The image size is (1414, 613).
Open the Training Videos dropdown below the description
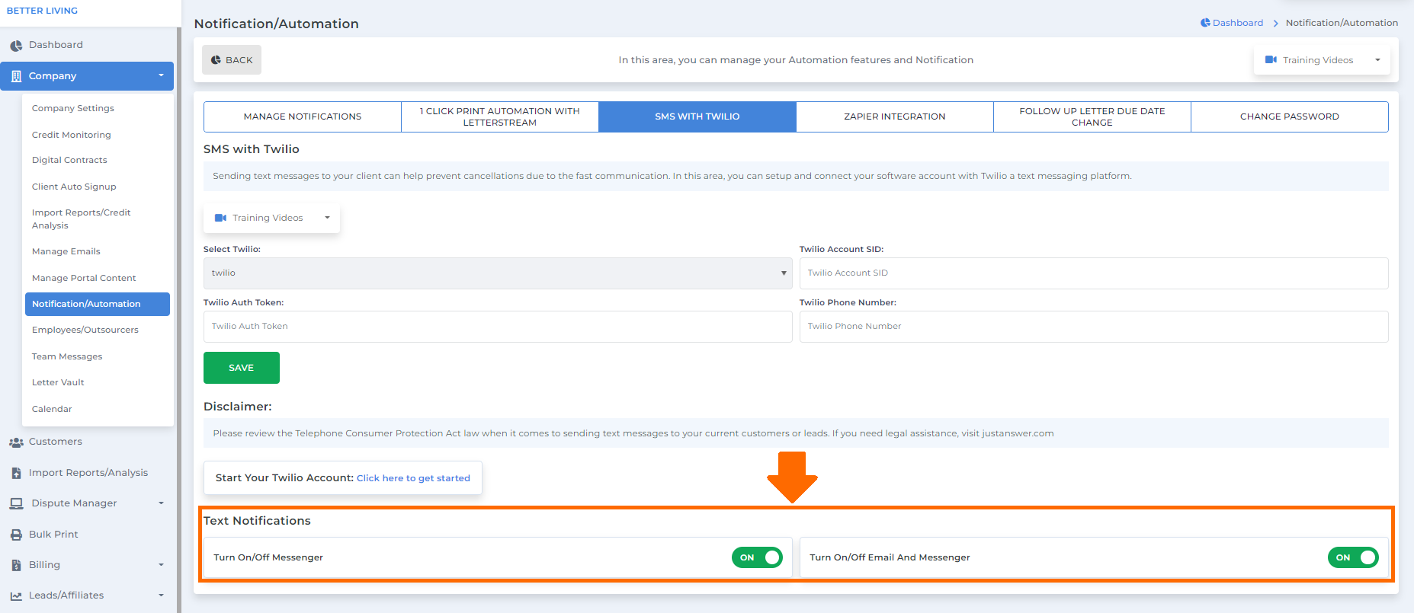[x=271, y=218]
